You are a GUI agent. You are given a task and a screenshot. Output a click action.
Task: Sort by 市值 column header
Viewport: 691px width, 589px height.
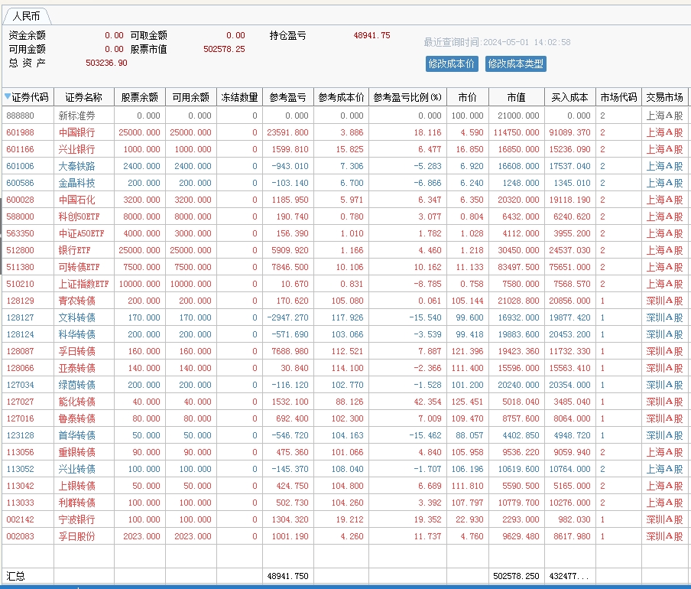(517, 97)
